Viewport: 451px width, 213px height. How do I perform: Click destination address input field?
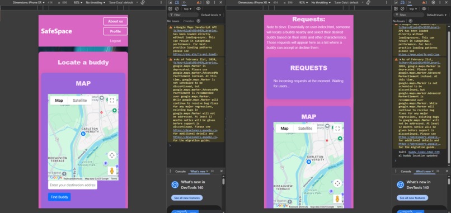click(73, 185)
